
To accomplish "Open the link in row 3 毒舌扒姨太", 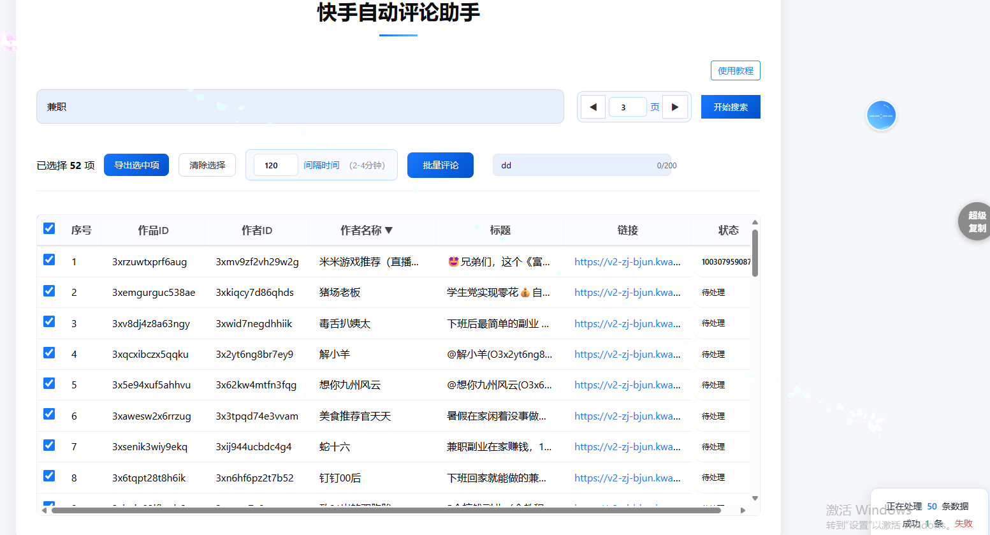I will tap(627, 324).
